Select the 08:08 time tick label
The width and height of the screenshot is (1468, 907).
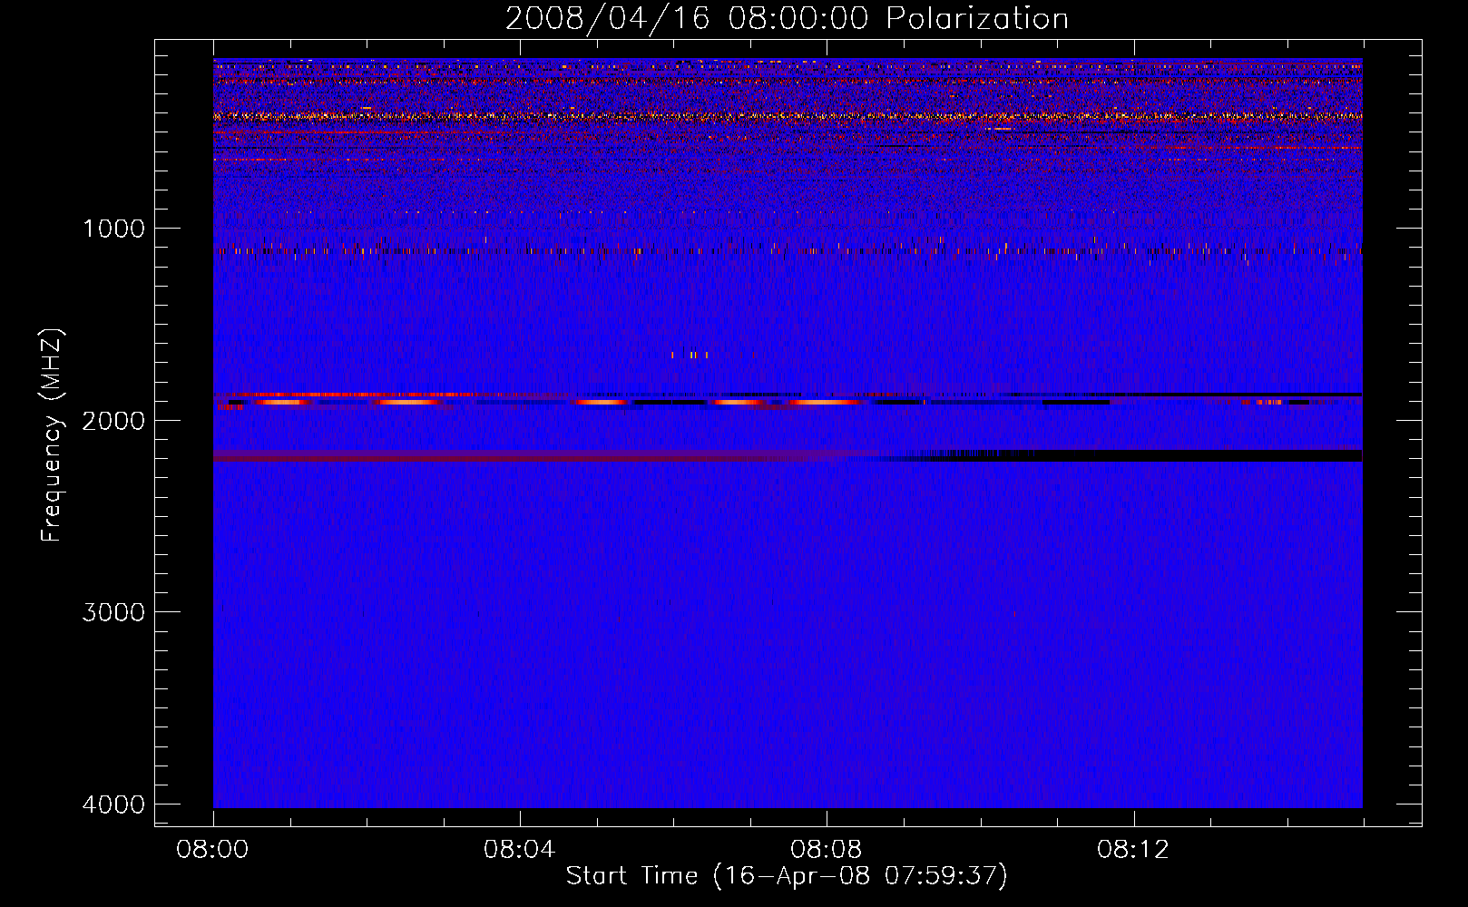826,850
